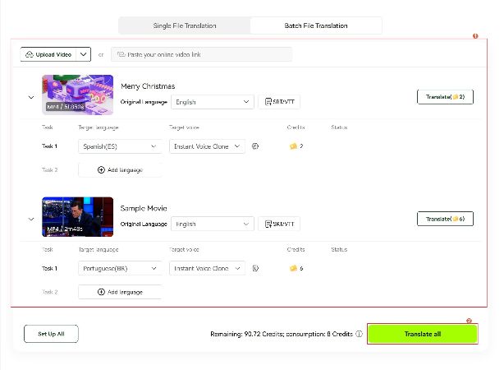504x370 pixels.
Task: Open the Portuguese(BR) target language dropdown
Action: click(119, 268)
